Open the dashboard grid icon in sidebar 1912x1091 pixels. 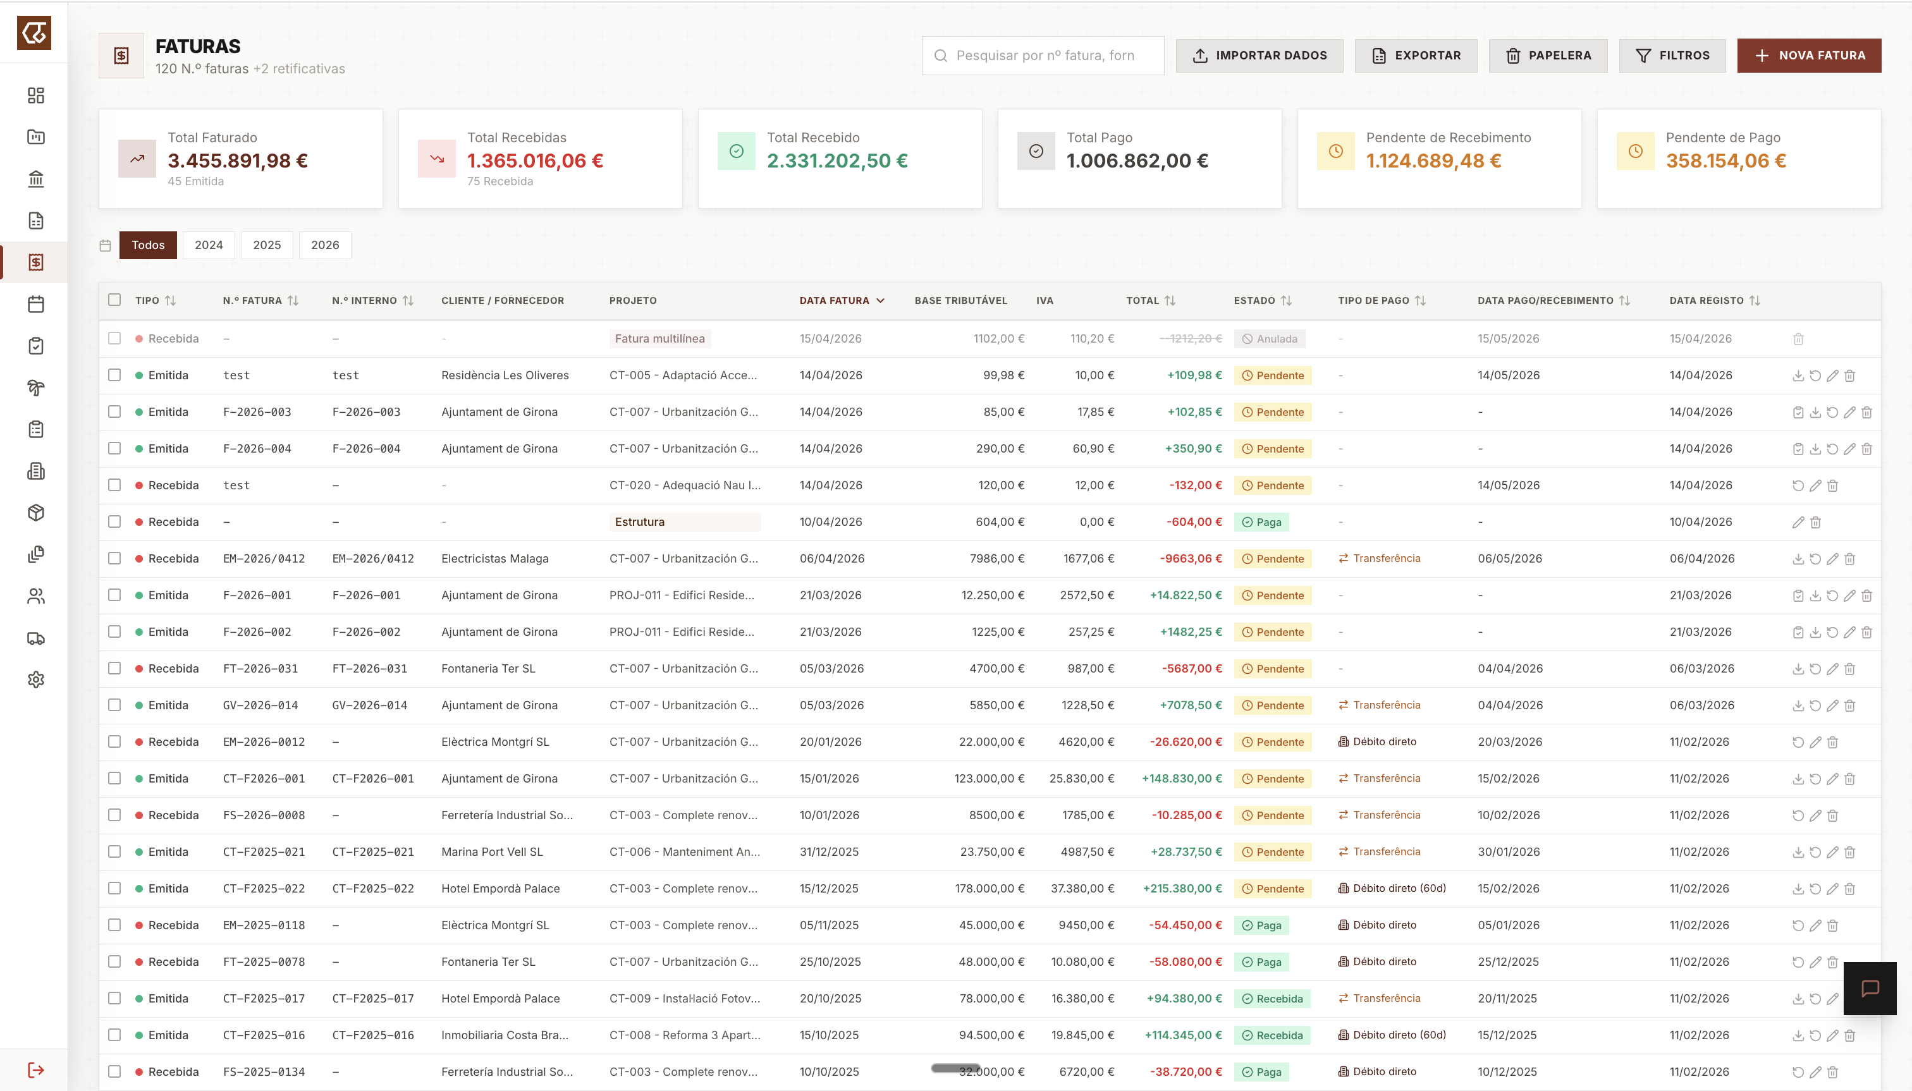35,95
